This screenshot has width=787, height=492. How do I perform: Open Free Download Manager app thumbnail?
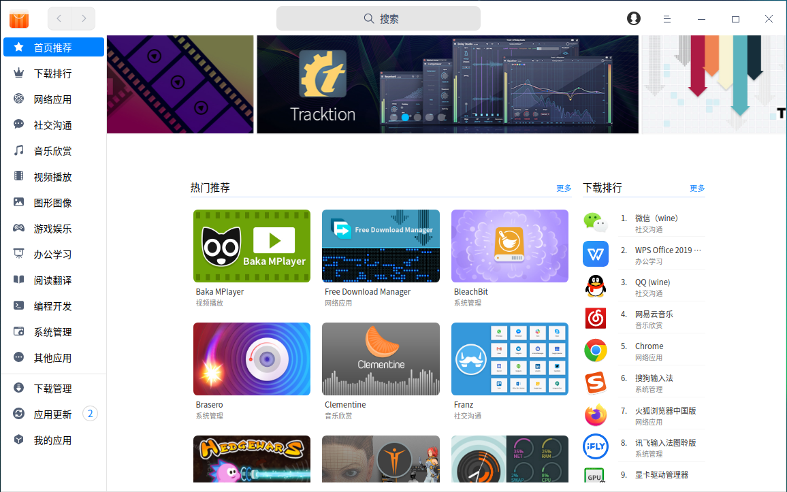tap(381, 246)
